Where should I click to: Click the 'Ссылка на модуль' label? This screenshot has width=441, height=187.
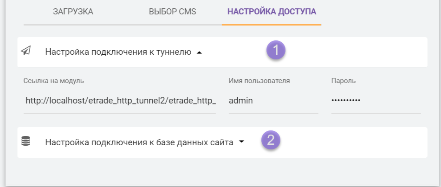tap(53, 81)
